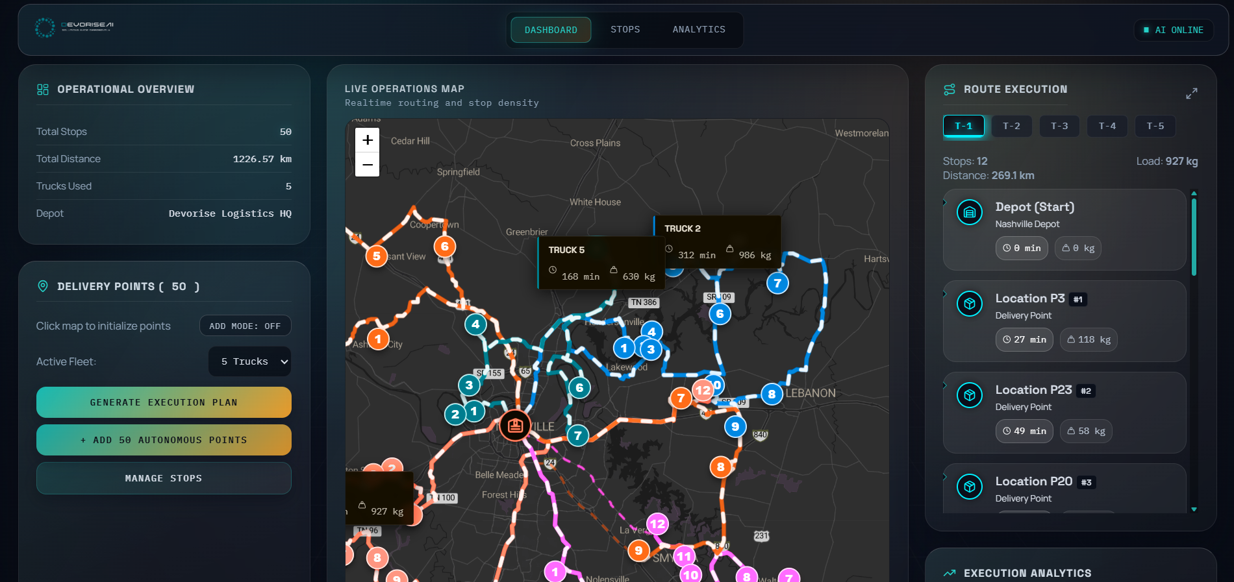
Task: Click the Location P3 package icon
Action: click(969, 304)
